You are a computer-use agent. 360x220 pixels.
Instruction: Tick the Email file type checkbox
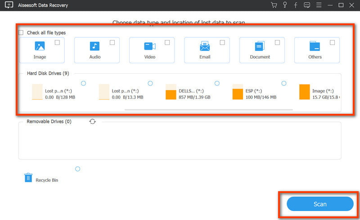pyautogui.click(x=222, y=42)
